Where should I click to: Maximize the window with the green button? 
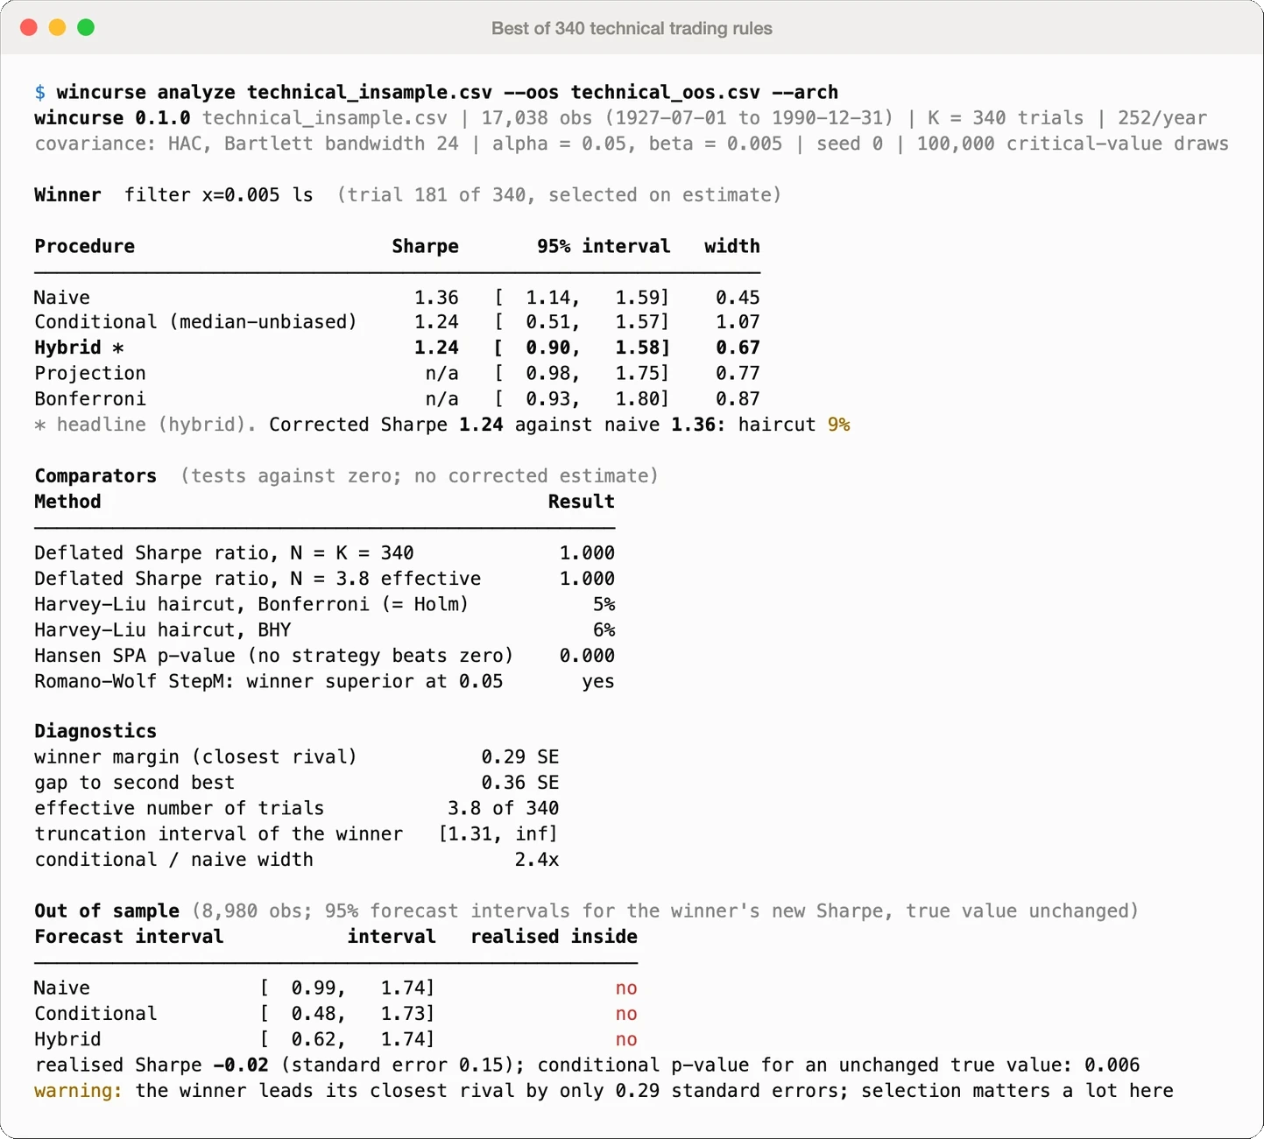86,27
